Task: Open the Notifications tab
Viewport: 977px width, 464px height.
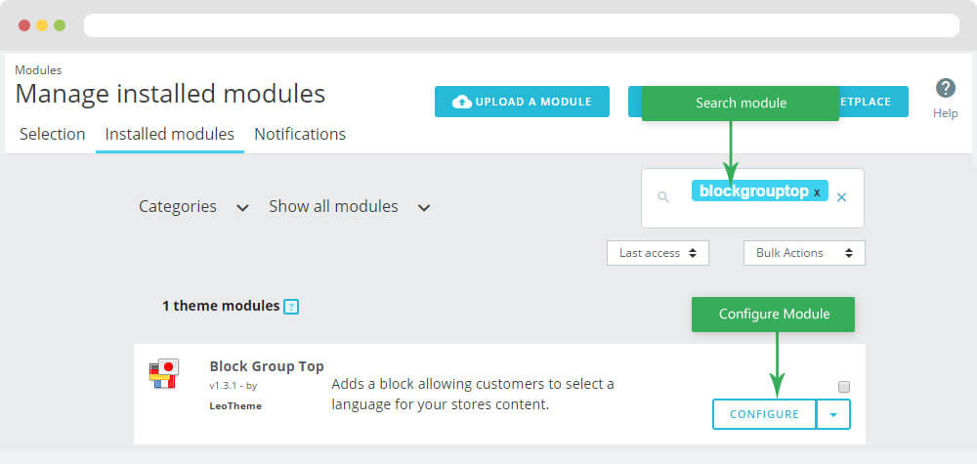Action: click(x=300, y=134)
